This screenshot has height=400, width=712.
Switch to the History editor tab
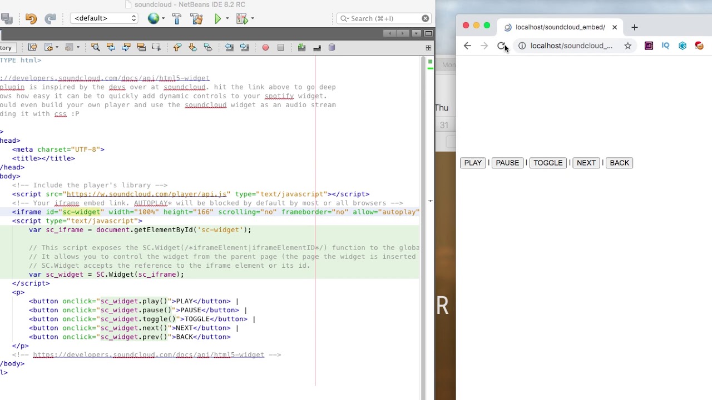6,48
